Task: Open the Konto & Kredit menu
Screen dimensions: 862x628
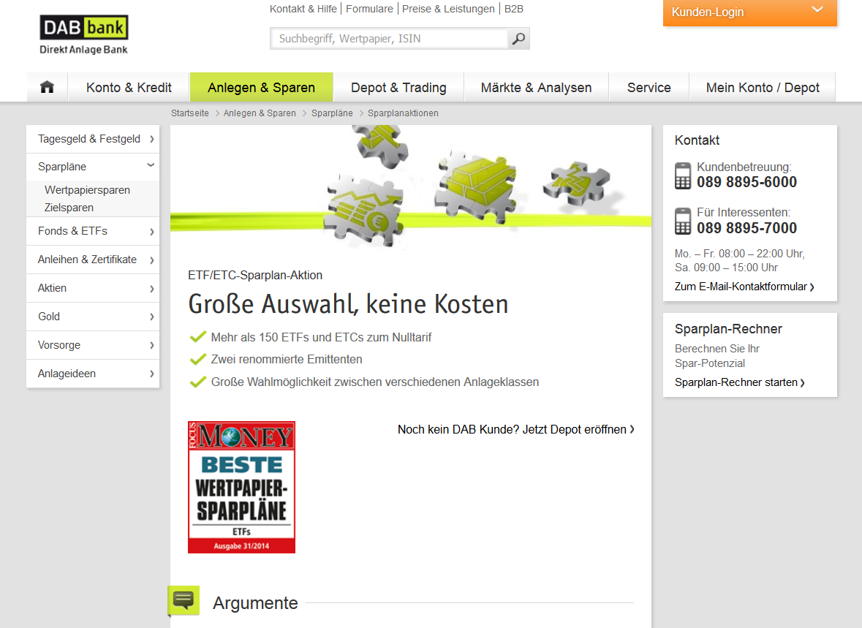Action: pos(129,88)
